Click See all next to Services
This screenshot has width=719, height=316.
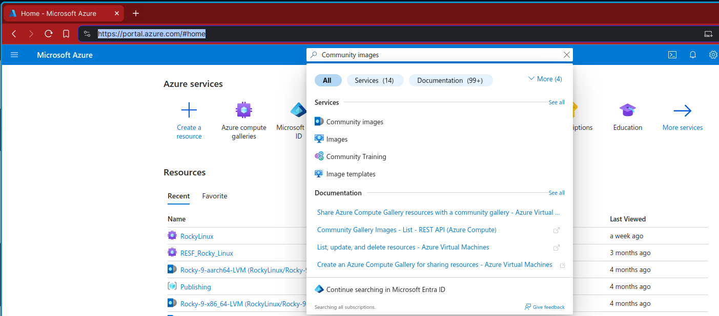(556, 102)
